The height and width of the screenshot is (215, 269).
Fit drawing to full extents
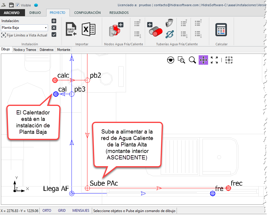214,60
